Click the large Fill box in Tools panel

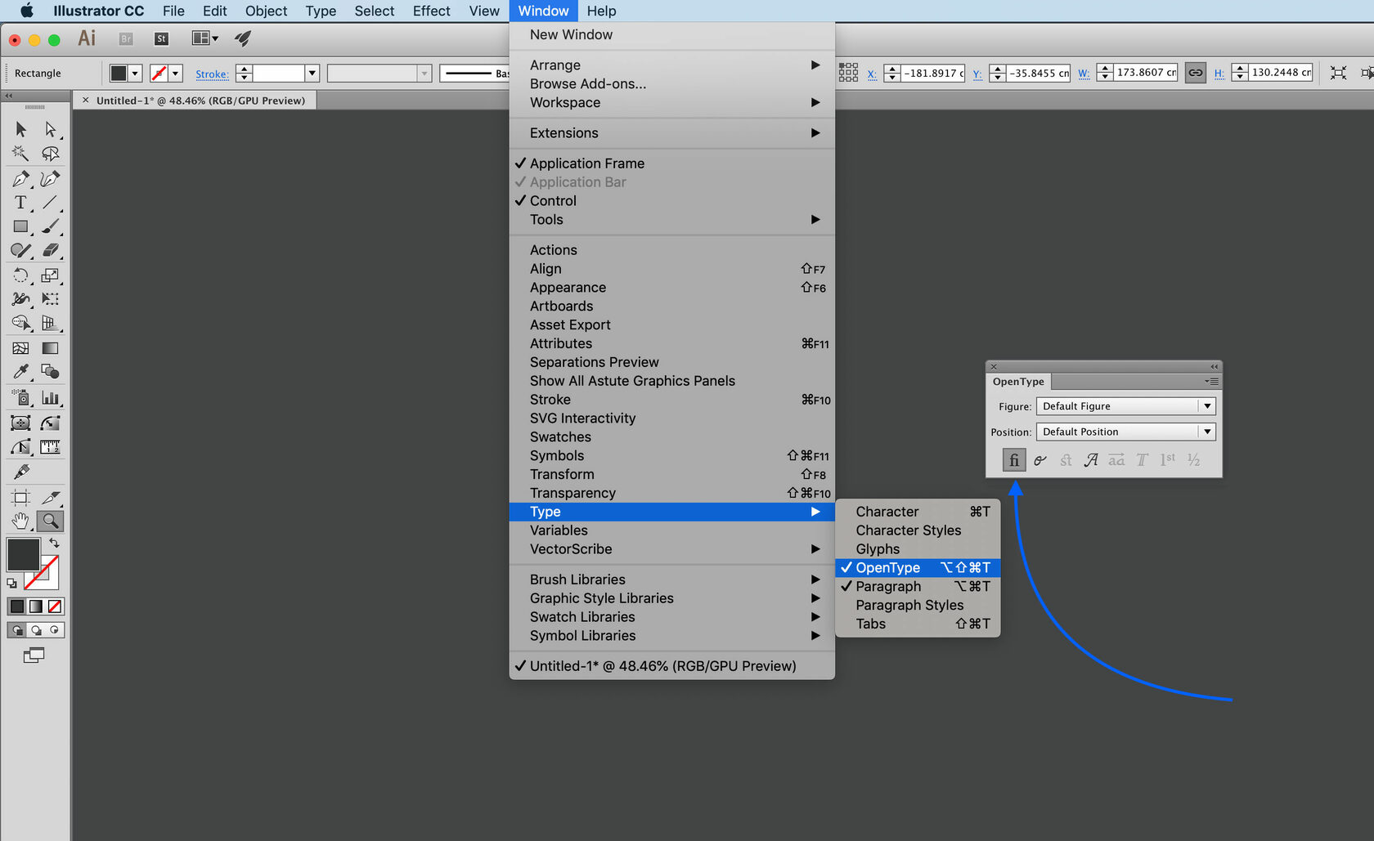pos(23,554)
